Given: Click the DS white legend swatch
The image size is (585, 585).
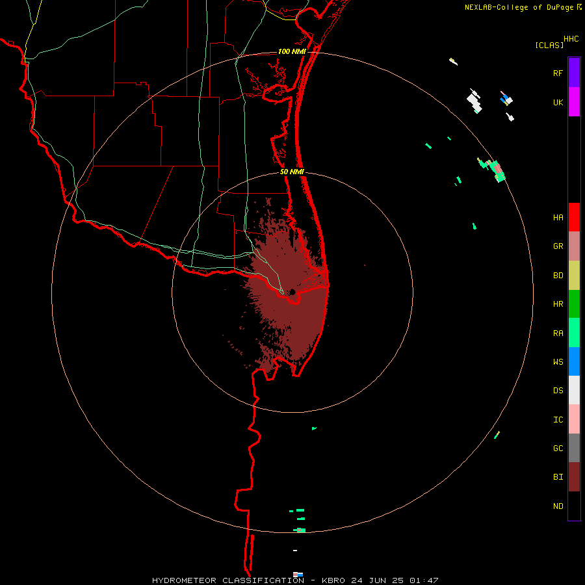Looking at the screenshot, I should pos(574,390).
